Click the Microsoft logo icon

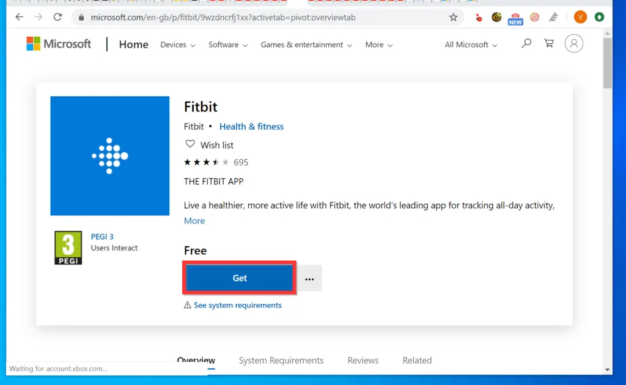pyautogui.click(x=32, y=43)
